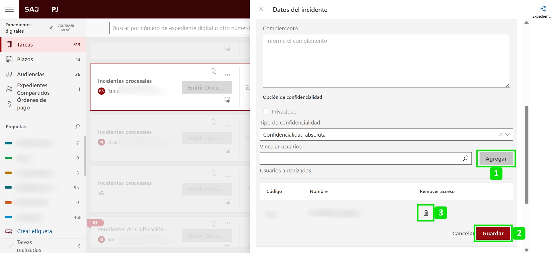Open the hamburger main menu
The width and height of the screenshot is (555, 253).
pyautogui.click(x=9, y=9)
